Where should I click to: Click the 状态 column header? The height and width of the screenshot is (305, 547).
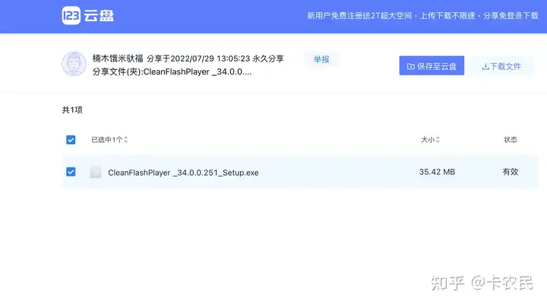coord(511,140)
